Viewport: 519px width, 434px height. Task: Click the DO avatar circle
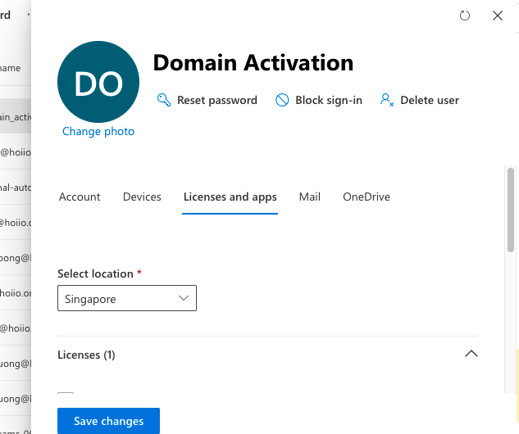pos(98,82)
